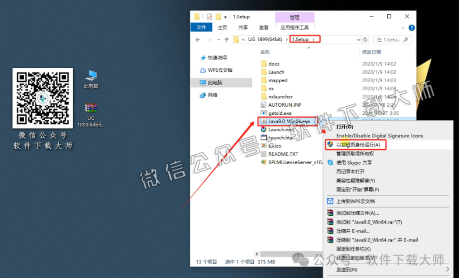Open the recent locations dropdown arrow
The height and width of the screenshot is (278, 459).
[x=218, y=39]
